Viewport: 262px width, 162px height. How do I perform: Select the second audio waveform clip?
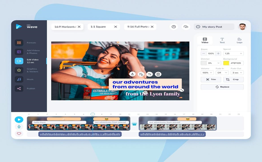coord(172,134)
